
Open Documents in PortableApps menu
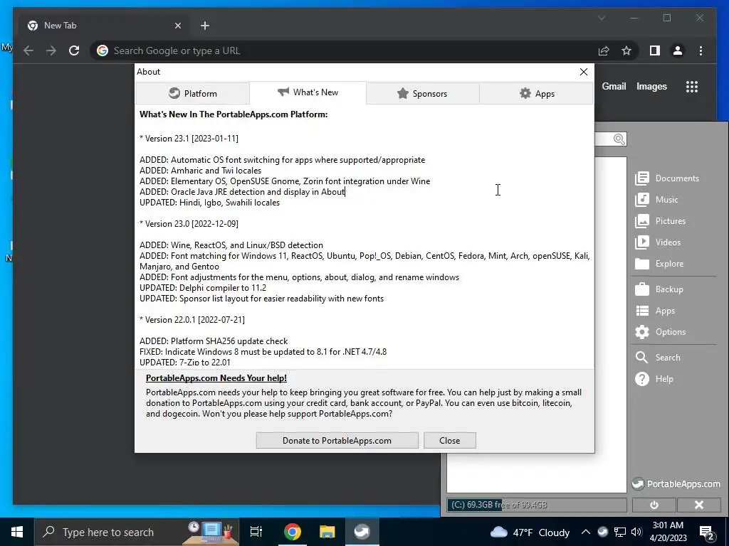[x=667, y=178]
